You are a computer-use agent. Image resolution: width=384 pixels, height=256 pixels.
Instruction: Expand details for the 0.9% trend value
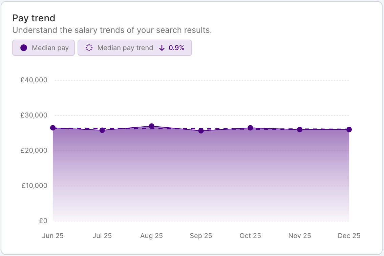(177, 48)
